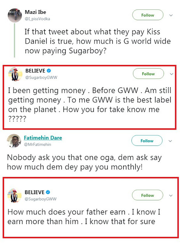Viewport: 180px width, 249px height.
Task: Click the Fatimehin Dare name link
Action: (x=43, y=138)
